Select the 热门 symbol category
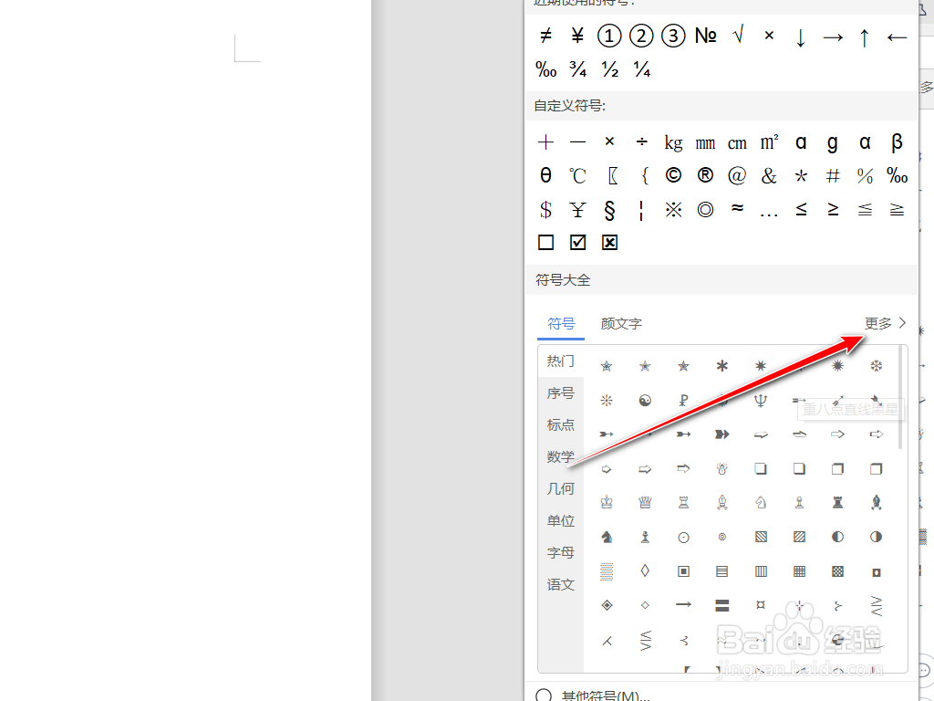 click(561, 361)
